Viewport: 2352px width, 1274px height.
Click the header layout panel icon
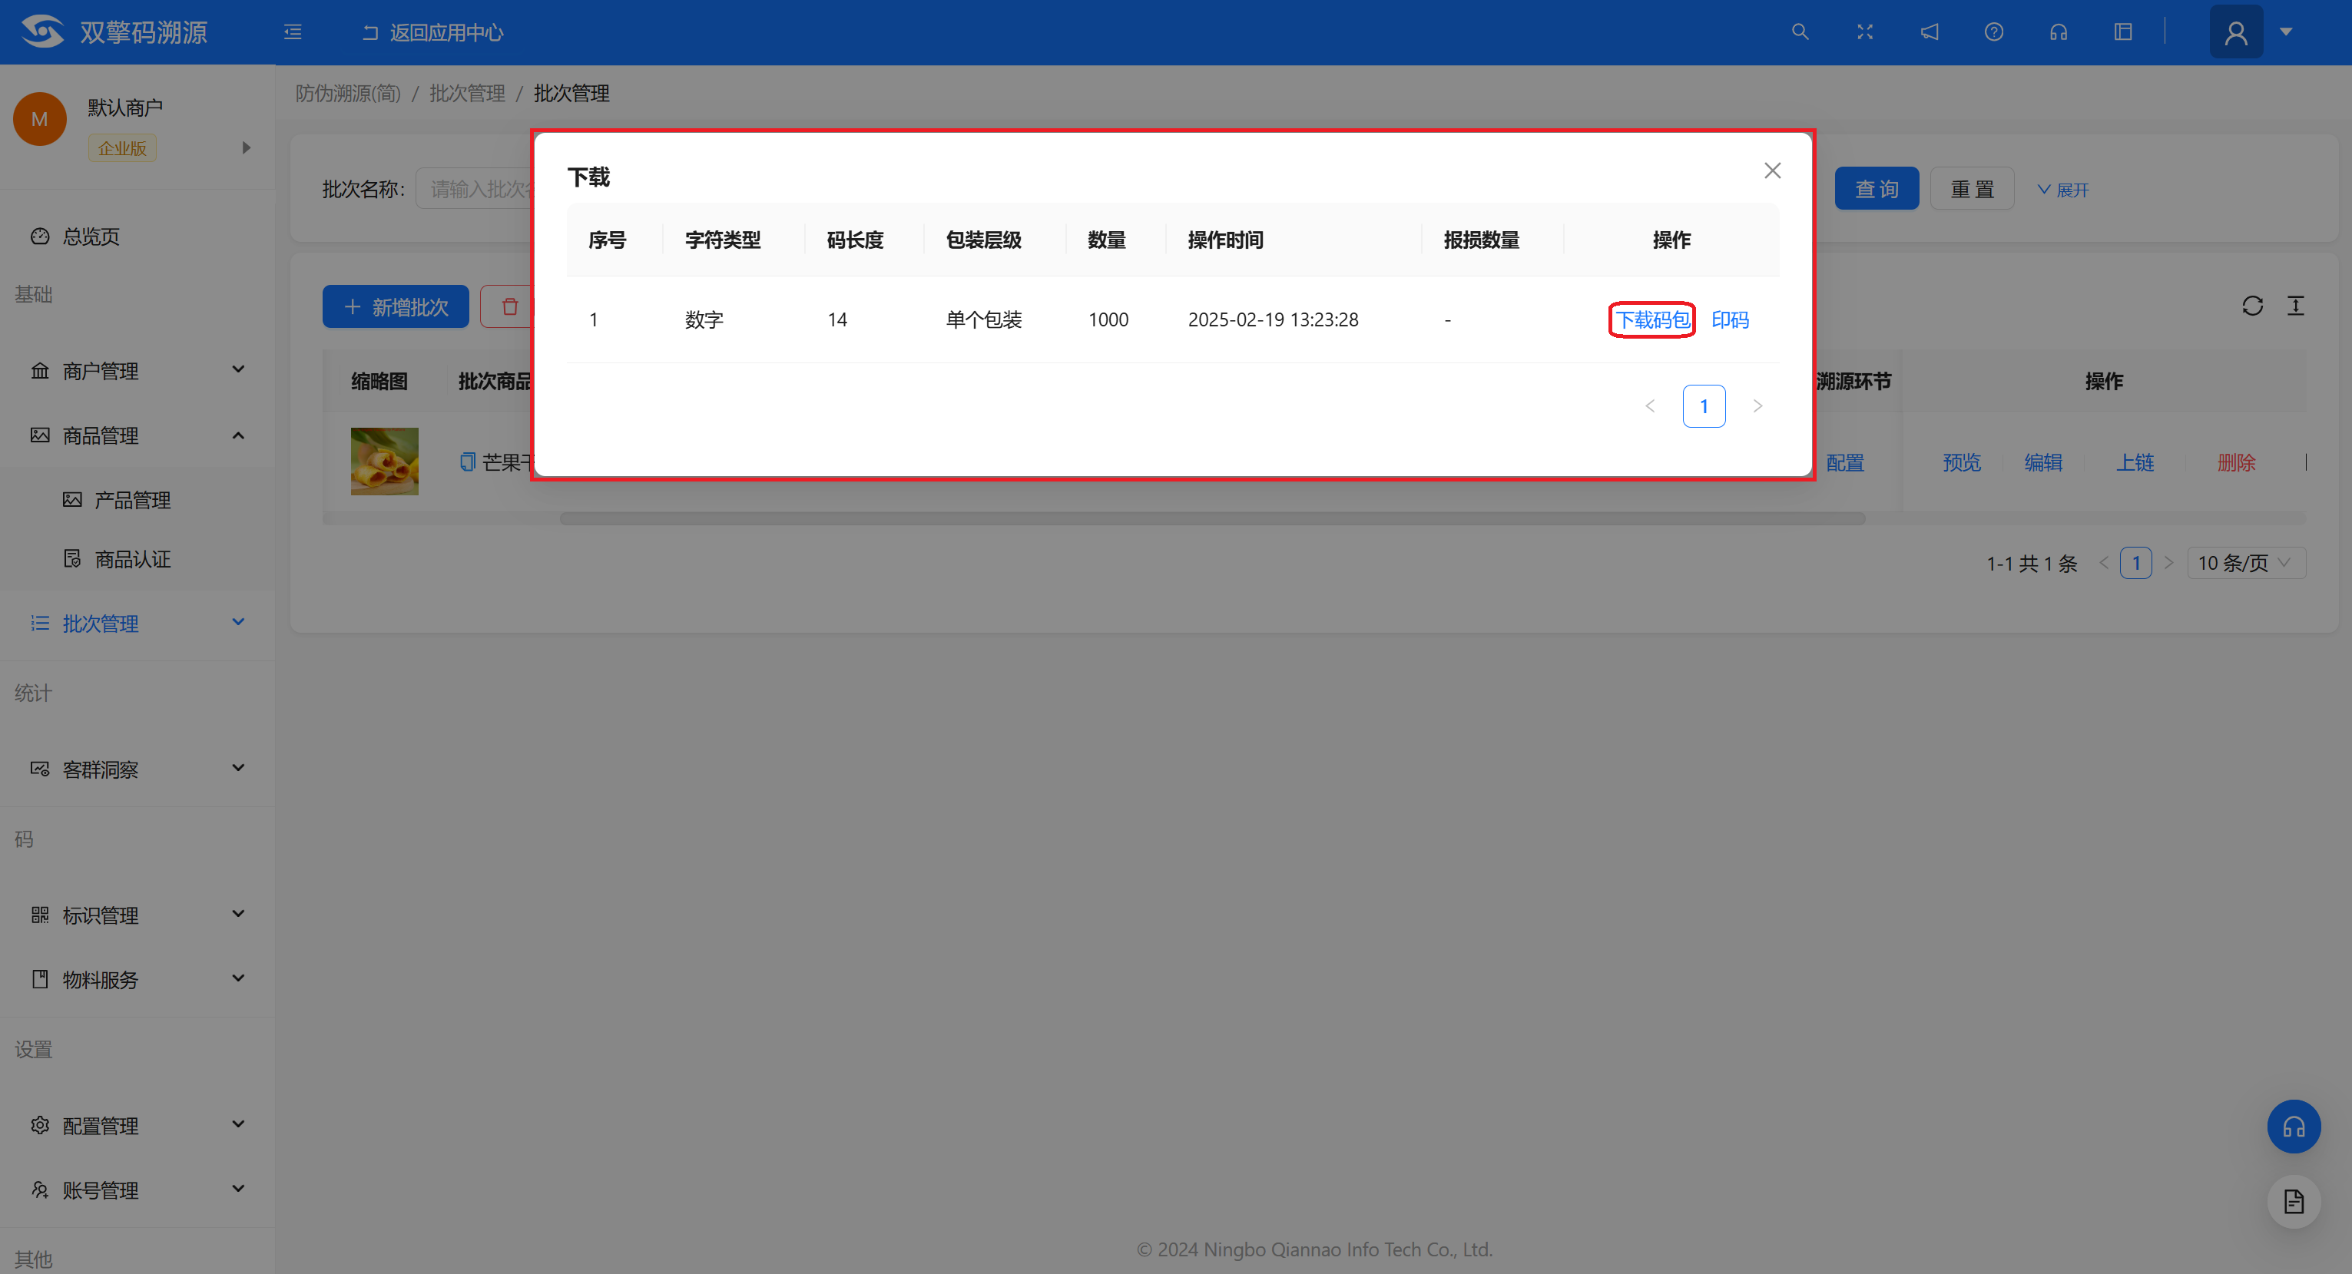(x=2123, y=32)
